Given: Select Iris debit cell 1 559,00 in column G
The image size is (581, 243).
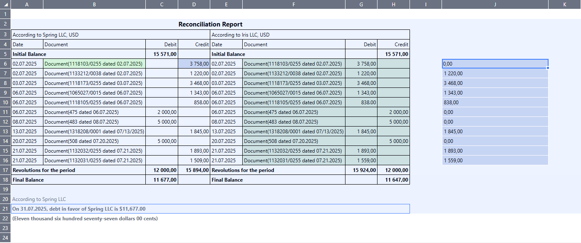Looking at the screenshot, I should point(361,160).
